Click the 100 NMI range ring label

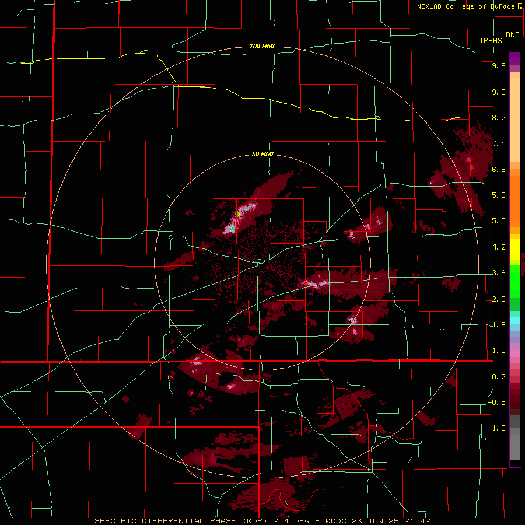click(262, 46)
